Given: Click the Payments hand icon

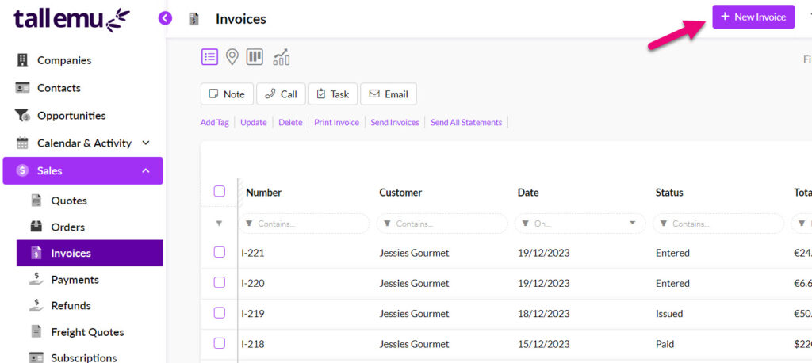Looking at the screenshot, I should tap(36, 279).
